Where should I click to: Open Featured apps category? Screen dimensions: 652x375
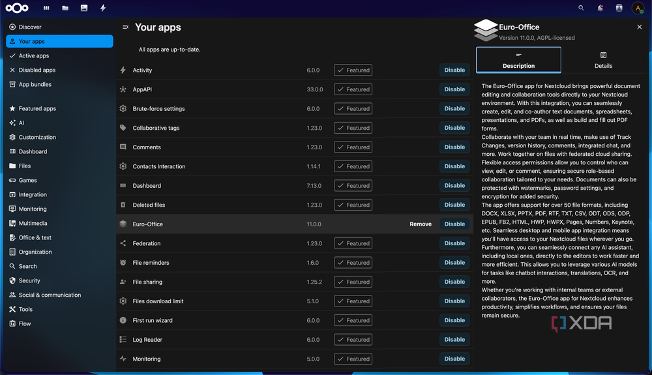(x=59, y=108)
